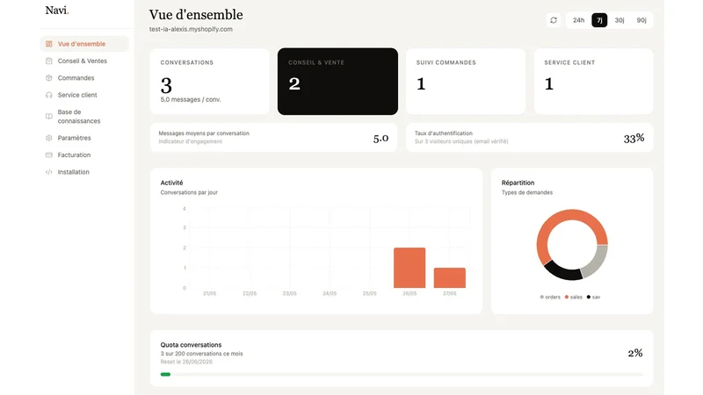Click the Taux d'authentification card

tap(530, 138)
